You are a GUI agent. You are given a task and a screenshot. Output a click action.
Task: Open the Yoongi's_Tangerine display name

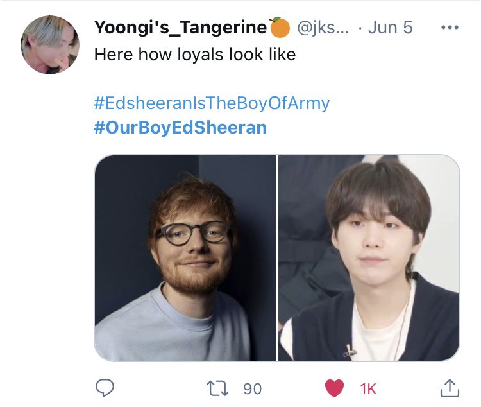180,28
